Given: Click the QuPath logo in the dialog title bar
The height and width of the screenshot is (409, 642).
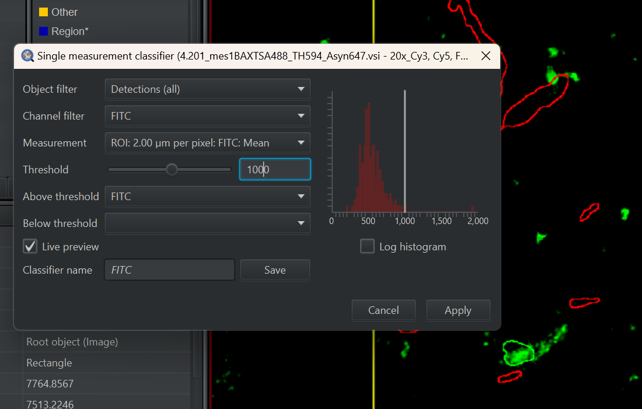Looking at the screenshot, I should tap(27, 55).
